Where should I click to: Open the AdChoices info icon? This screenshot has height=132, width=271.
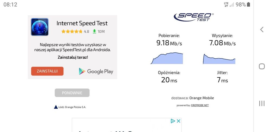(173, 121)
